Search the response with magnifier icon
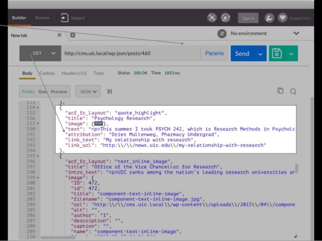This screenshot has width=322, height=241. tap(293, 92)
